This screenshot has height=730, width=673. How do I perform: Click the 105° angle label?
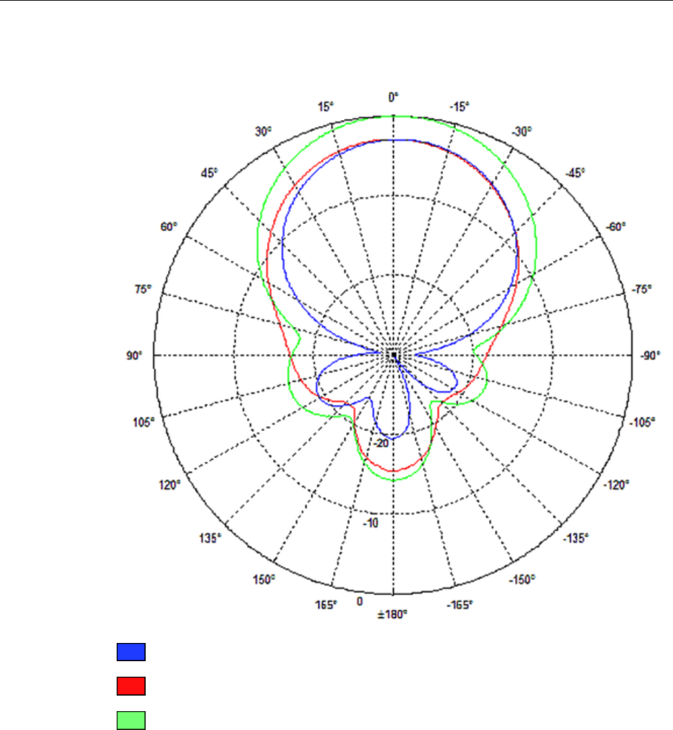coord(144,422)
